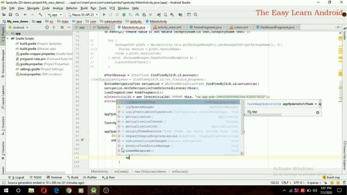Open the Windows notification center
Screen dimensions: 347x195
(339, 190)
